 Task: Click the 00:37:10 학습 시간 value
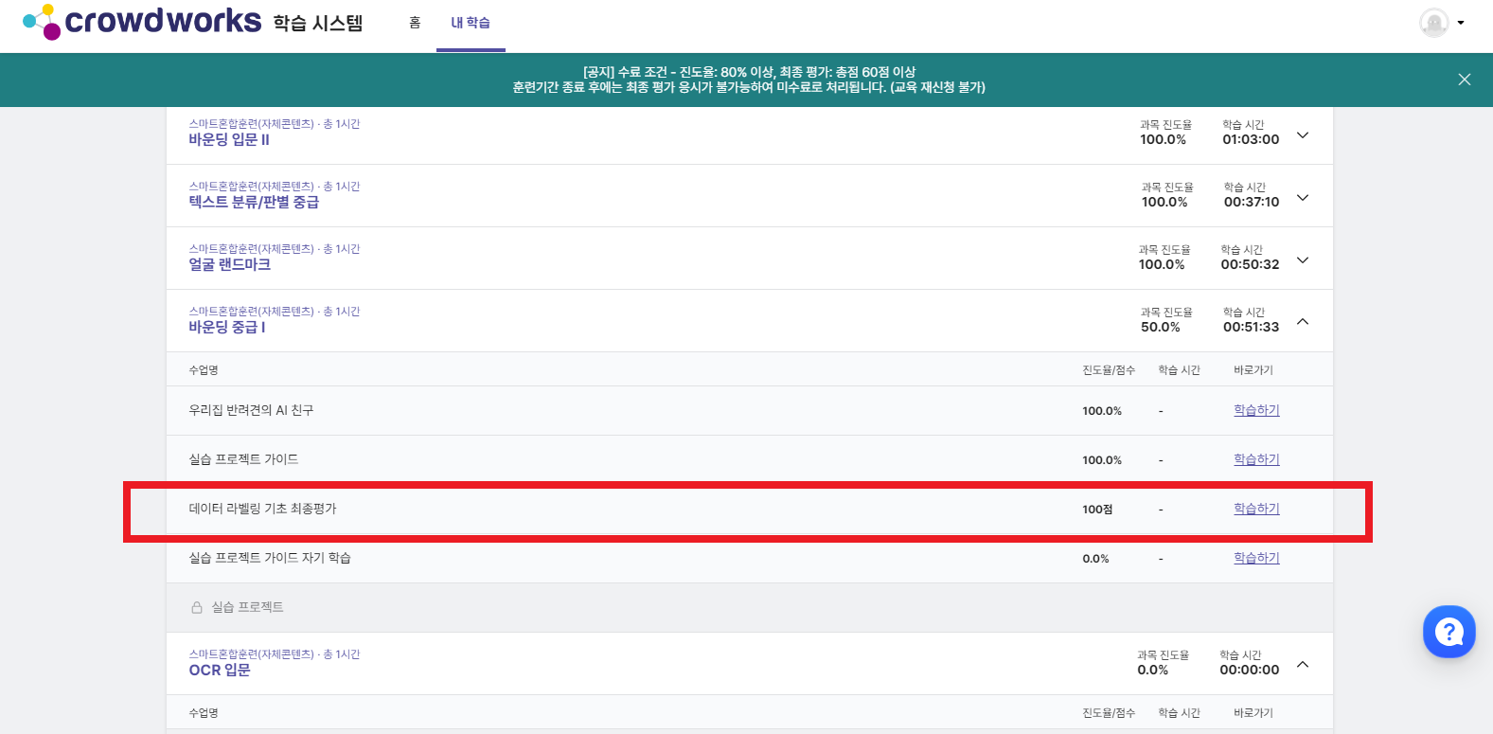(1252, 202)
